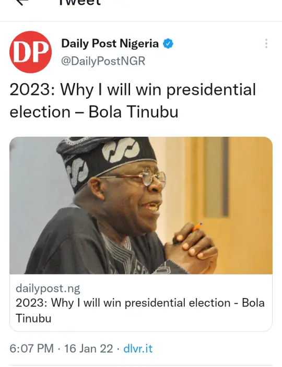
Task: Click the @DailyPostNGR handle
Action: (x=103, y=61)
